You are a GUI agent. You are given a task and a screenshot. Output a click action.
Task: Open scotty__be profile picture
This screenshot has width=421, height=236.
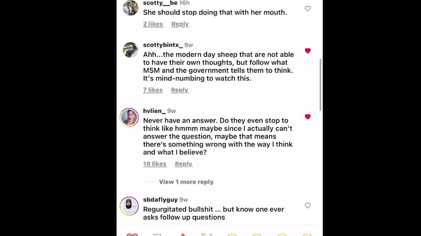pyautogui.click(x=131, y=8)
